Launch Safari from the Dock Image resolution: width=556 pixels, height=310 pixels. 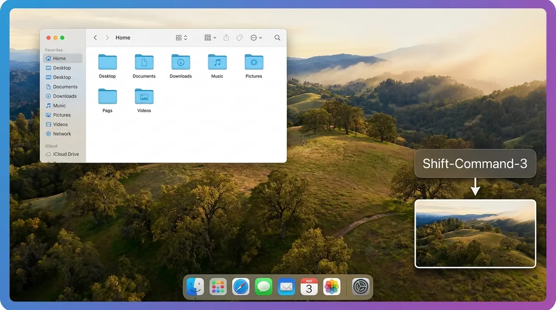point(241,286)
